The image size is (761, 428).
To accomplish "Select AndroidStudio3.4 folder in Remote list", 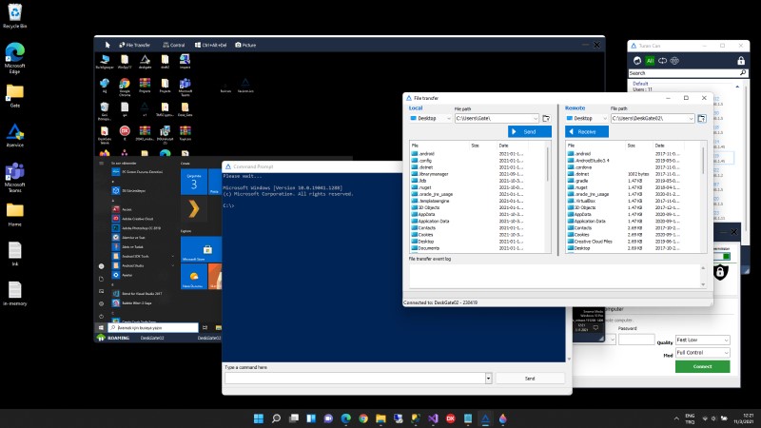I will [x=588, y=161].
